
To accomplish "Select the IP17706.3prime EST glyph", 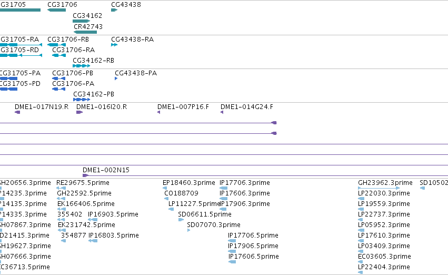I will click(223, 188).
